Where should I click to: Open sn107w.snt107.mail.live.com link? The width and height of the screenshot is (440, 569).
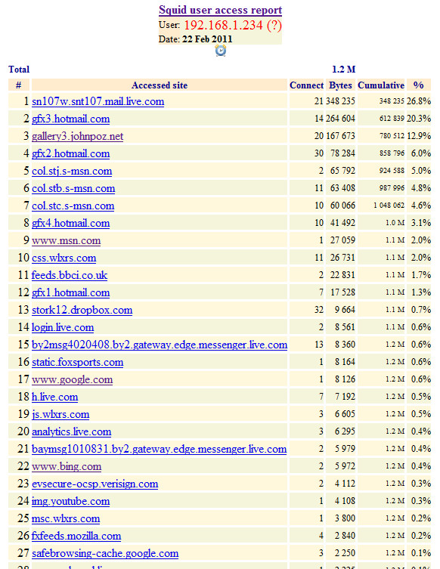98,101
